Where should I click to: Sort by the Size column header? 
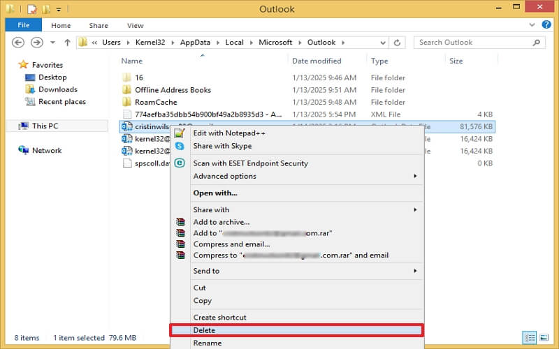456,61
